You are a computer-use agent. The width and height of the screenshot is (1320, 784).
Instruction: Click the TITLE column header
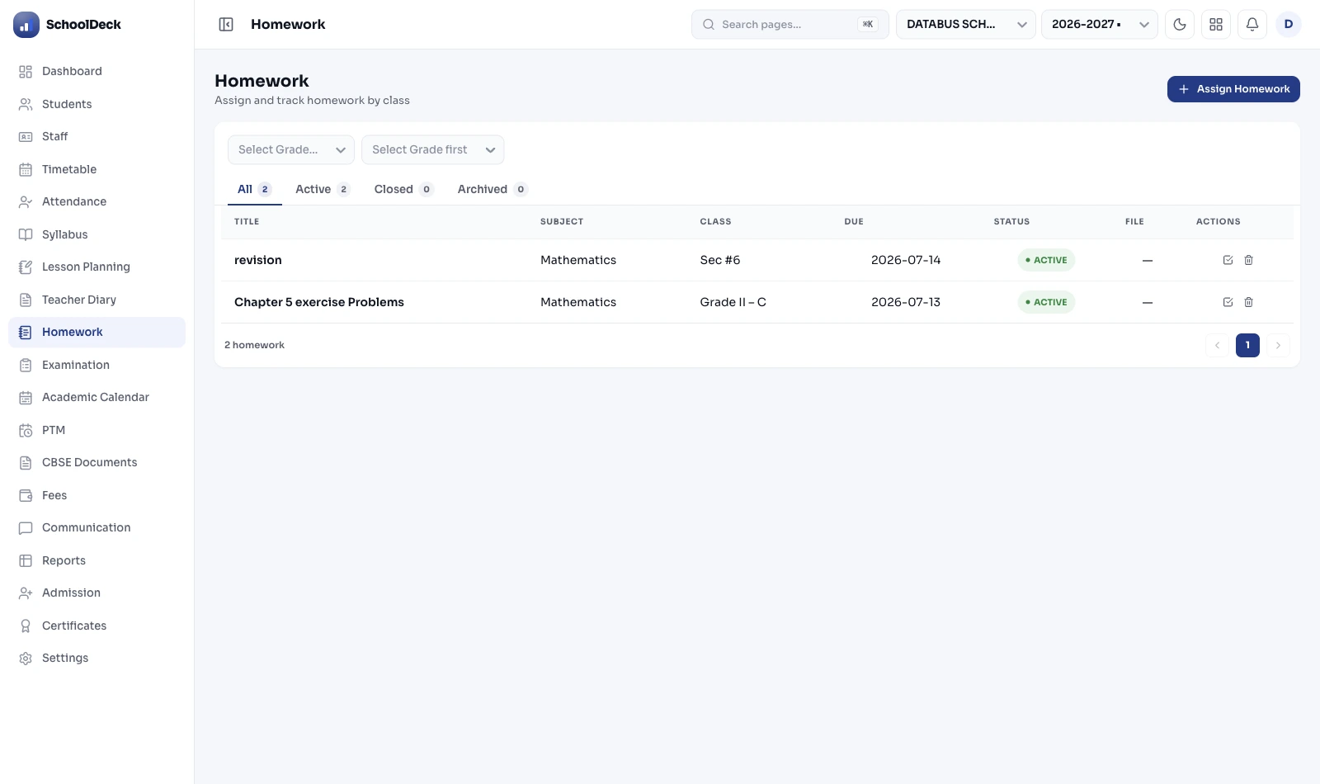[x=247, y=222]
